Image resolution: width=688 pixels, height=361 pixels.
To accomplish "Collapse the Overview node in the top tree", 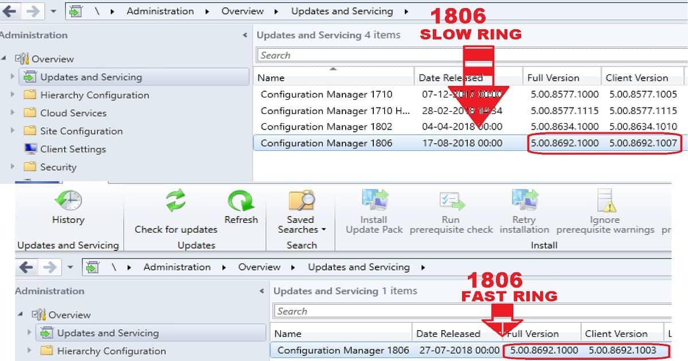I will (5, 58).
